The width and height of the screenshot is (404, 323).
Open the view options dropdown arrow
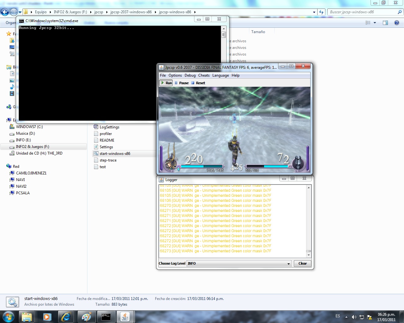[375, 23]
